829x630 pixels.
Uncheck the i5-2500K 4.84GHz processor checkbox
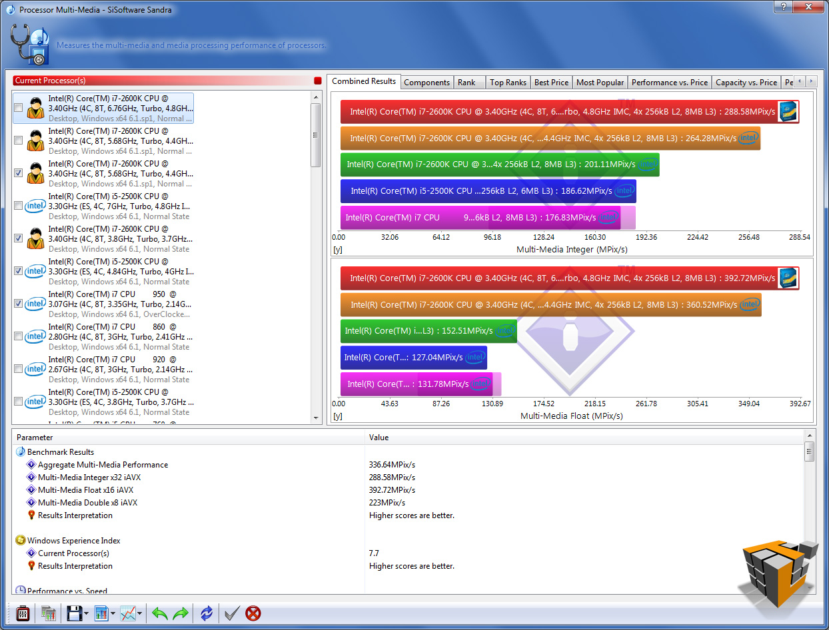18,270
